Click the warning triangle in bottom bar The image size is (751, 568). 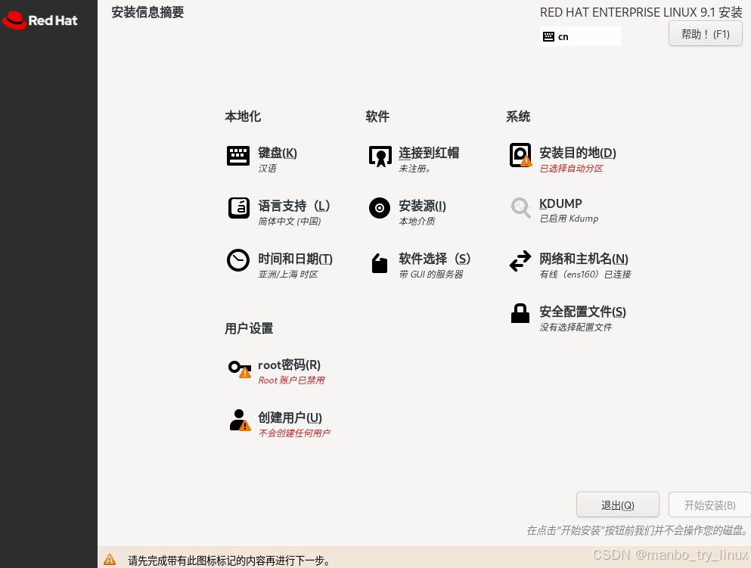(110, 560)
